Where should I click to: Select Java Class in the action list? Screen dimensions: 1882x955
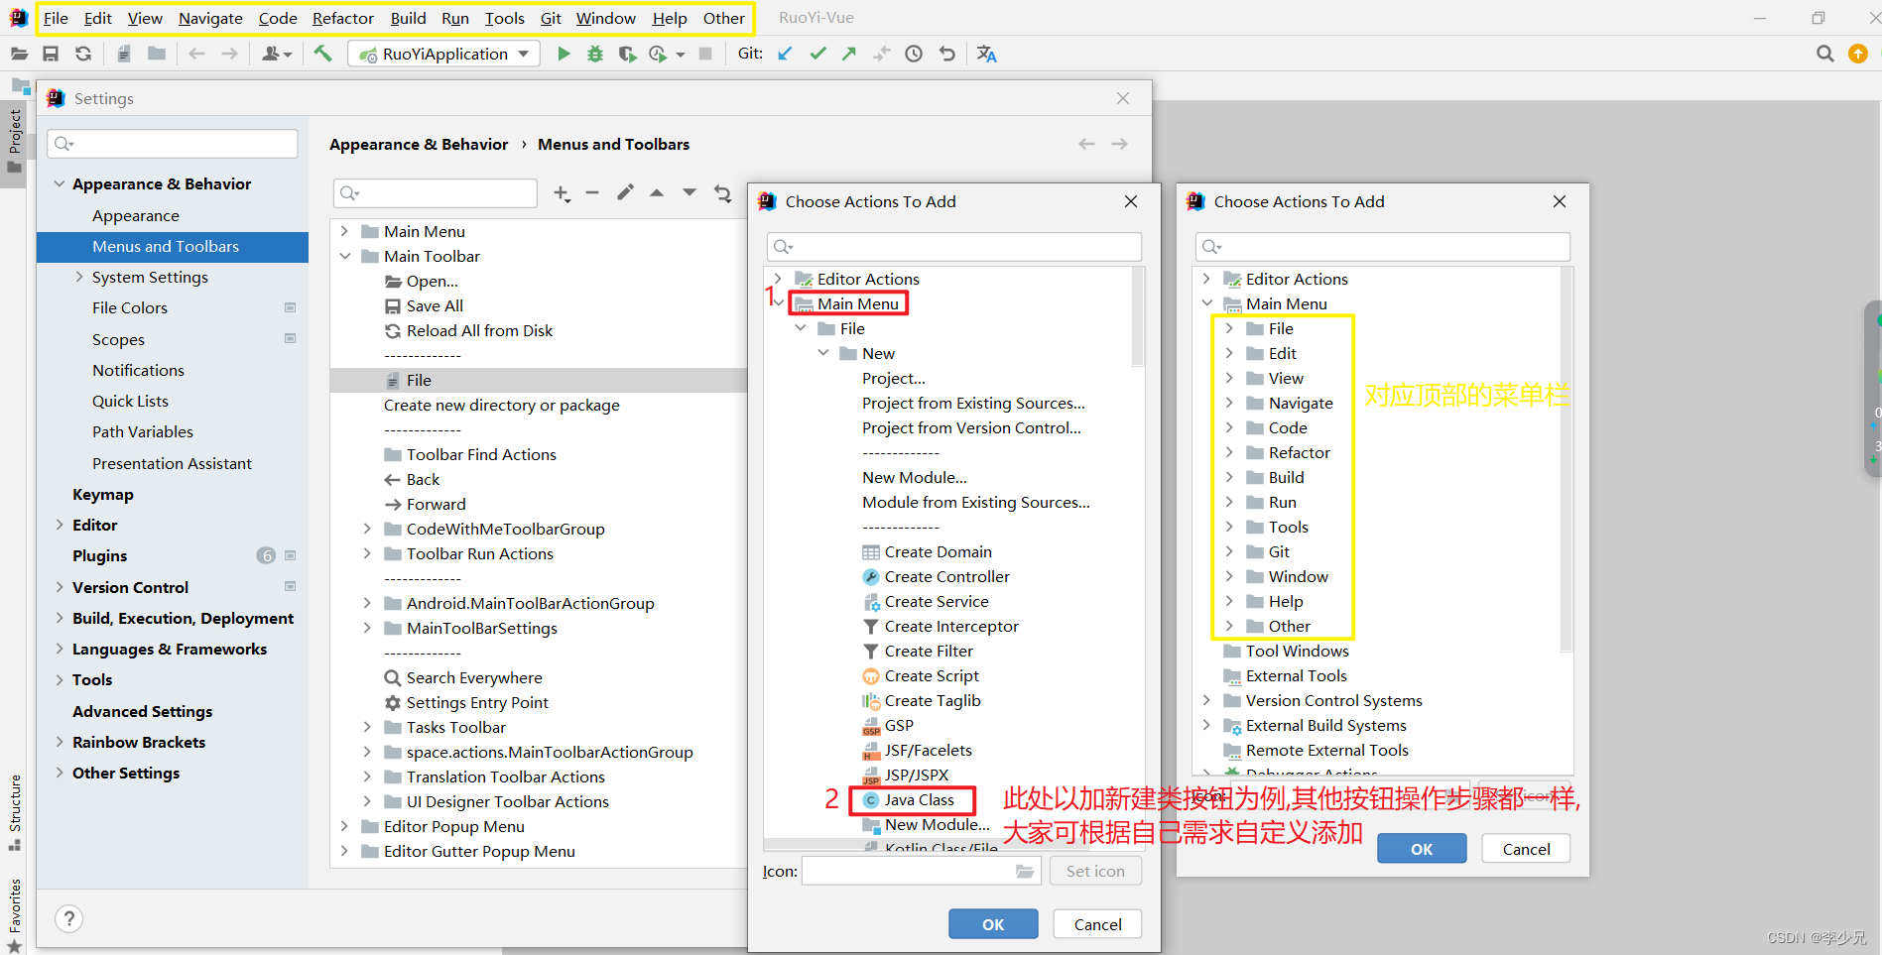(x=919, y=799)
